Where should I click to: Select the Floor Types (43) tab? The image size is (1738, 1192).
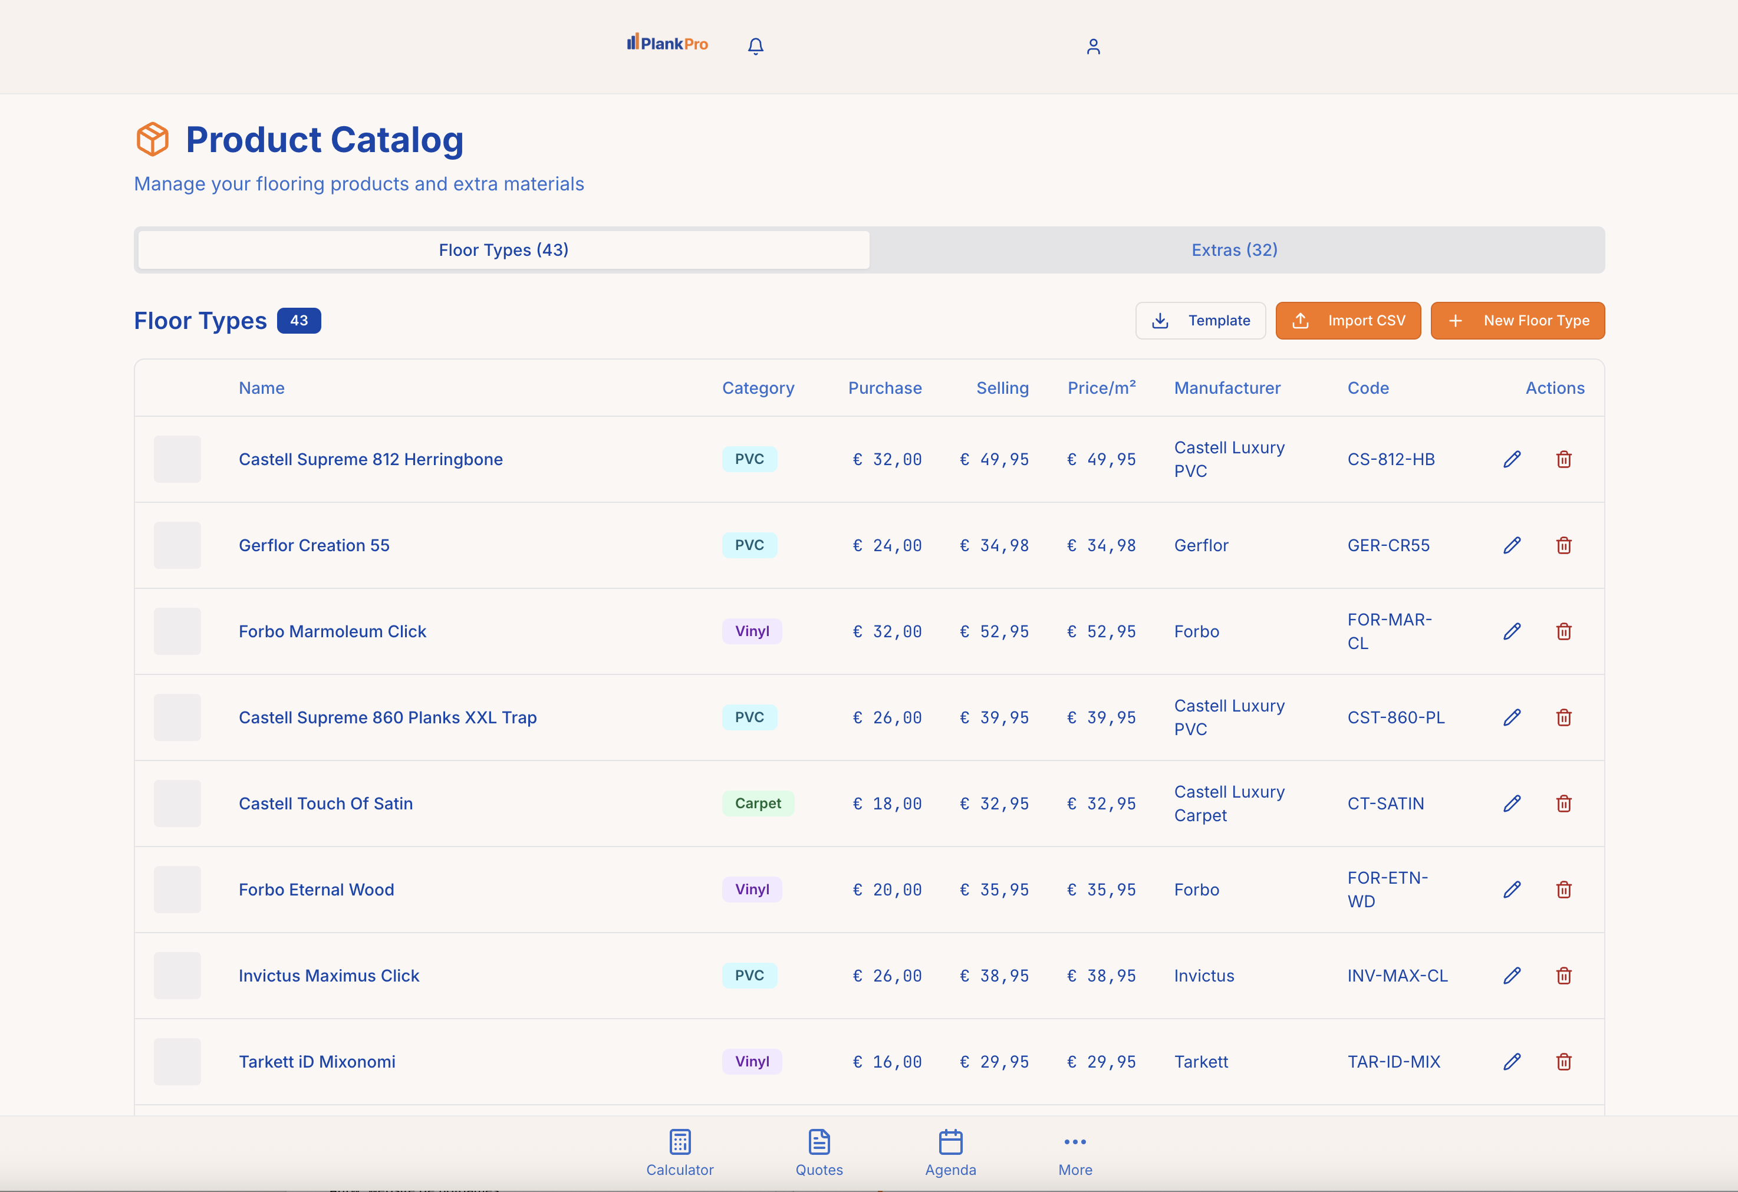point(503,250)
